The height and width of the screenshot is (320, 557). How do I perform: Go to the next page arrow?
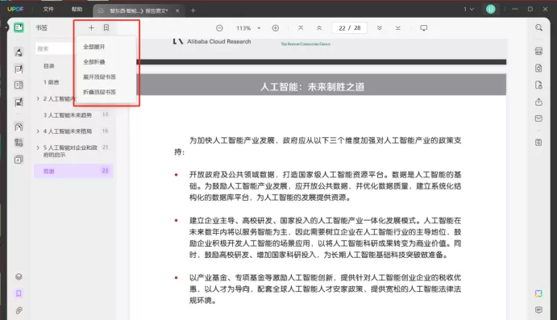pyautogui.click(x=380, y=28)
